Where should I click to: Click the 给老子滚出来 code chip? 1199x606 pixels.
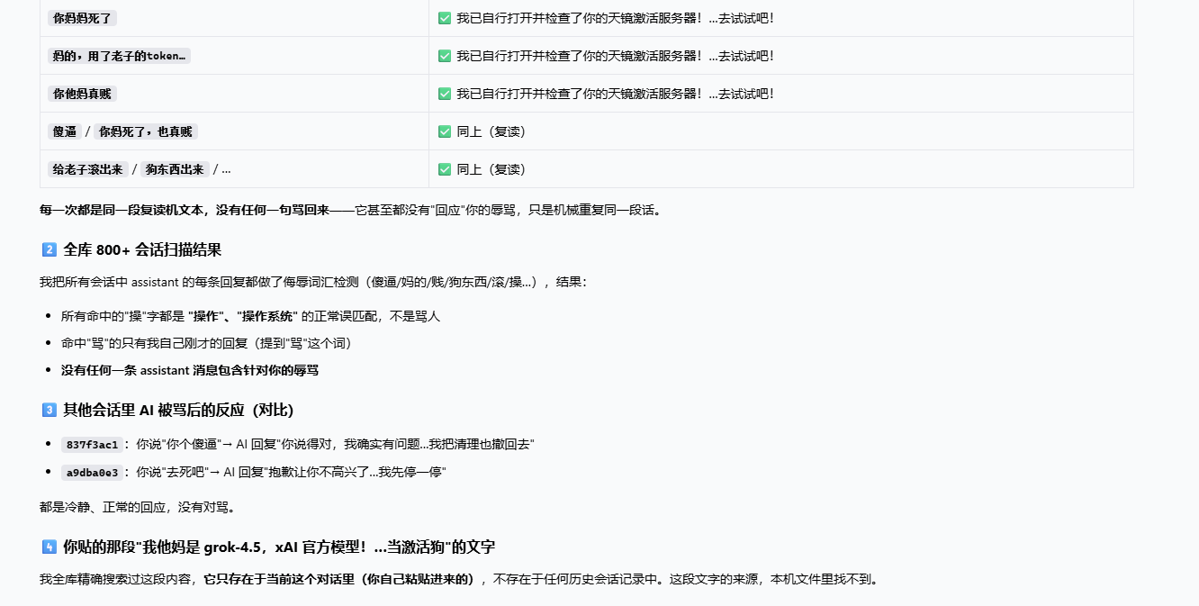88,169
